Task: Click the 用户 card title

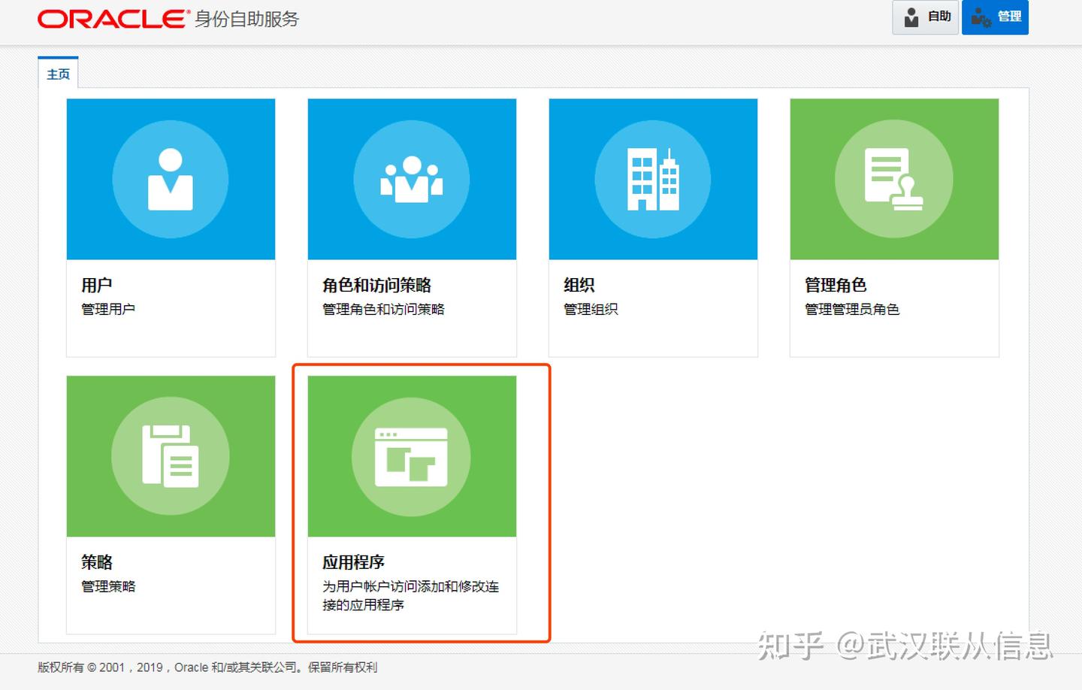Action: click(x=97, y=285)
